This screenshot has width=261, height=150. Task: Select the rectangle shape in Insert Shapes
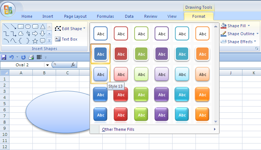pos(21,26)
